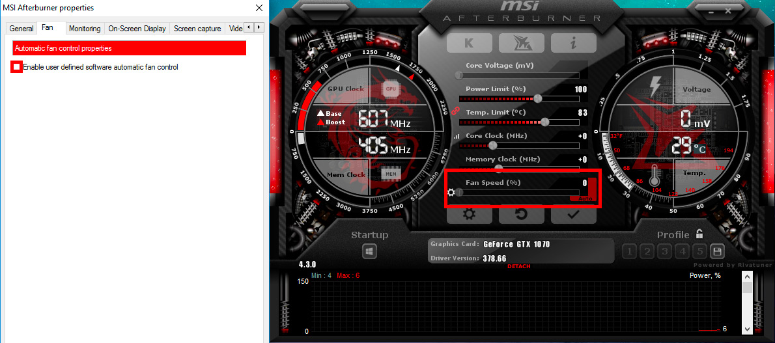Viewport: 775px width, 343px height.
Task: Click the MEM chip icon on Mem Clock gauge
Action: (391, 174)
